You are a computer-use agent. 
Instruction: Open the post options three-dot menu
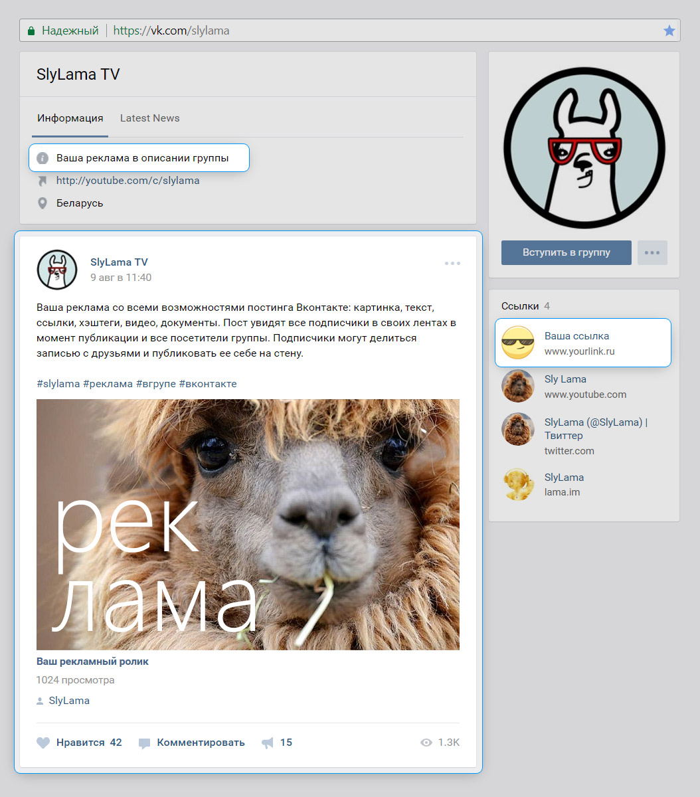[452, 263]
